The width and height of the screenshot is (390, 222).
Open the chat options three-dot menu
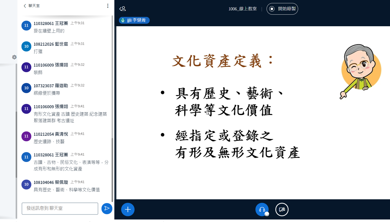click(x=108, y=6)
